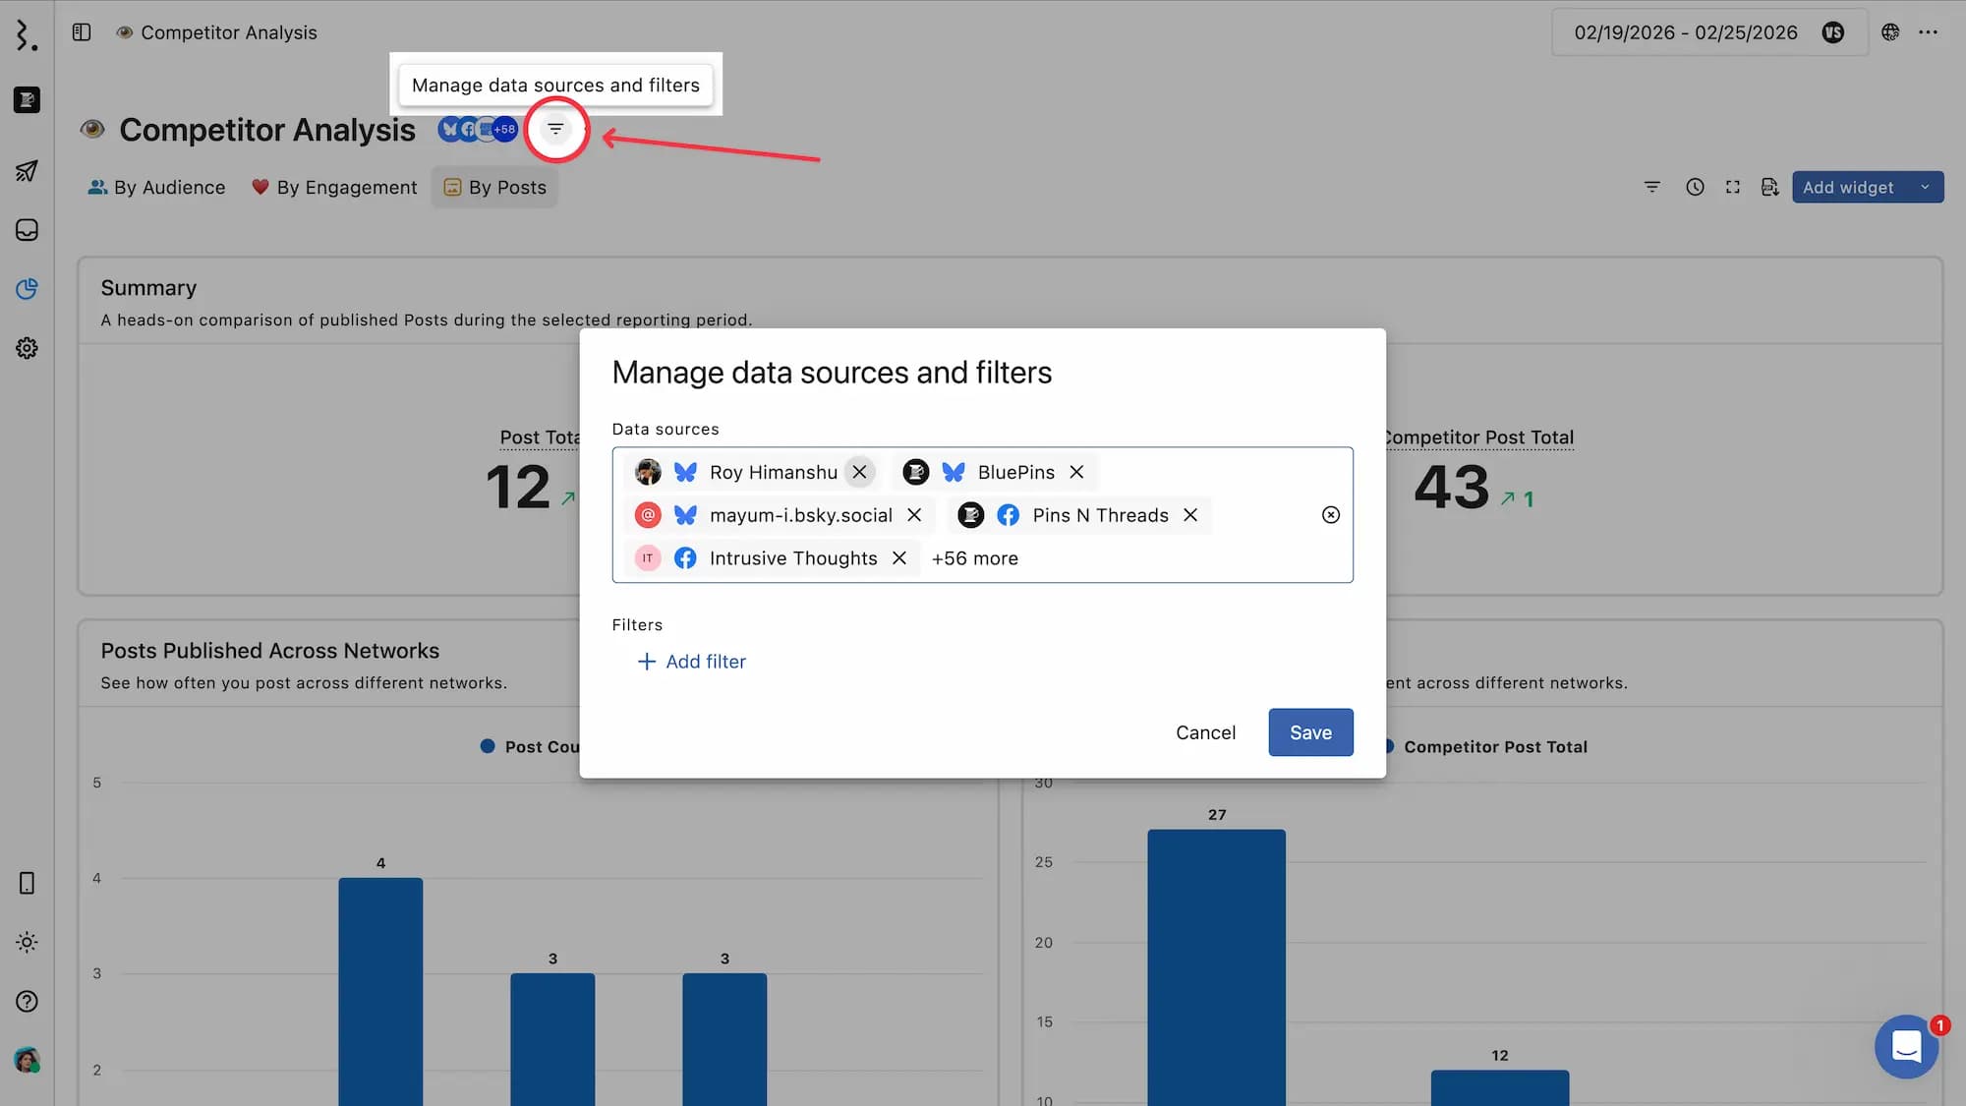1966x1106 pixels.
Task: Toggle theme with the sun icon
Action: 27,942
